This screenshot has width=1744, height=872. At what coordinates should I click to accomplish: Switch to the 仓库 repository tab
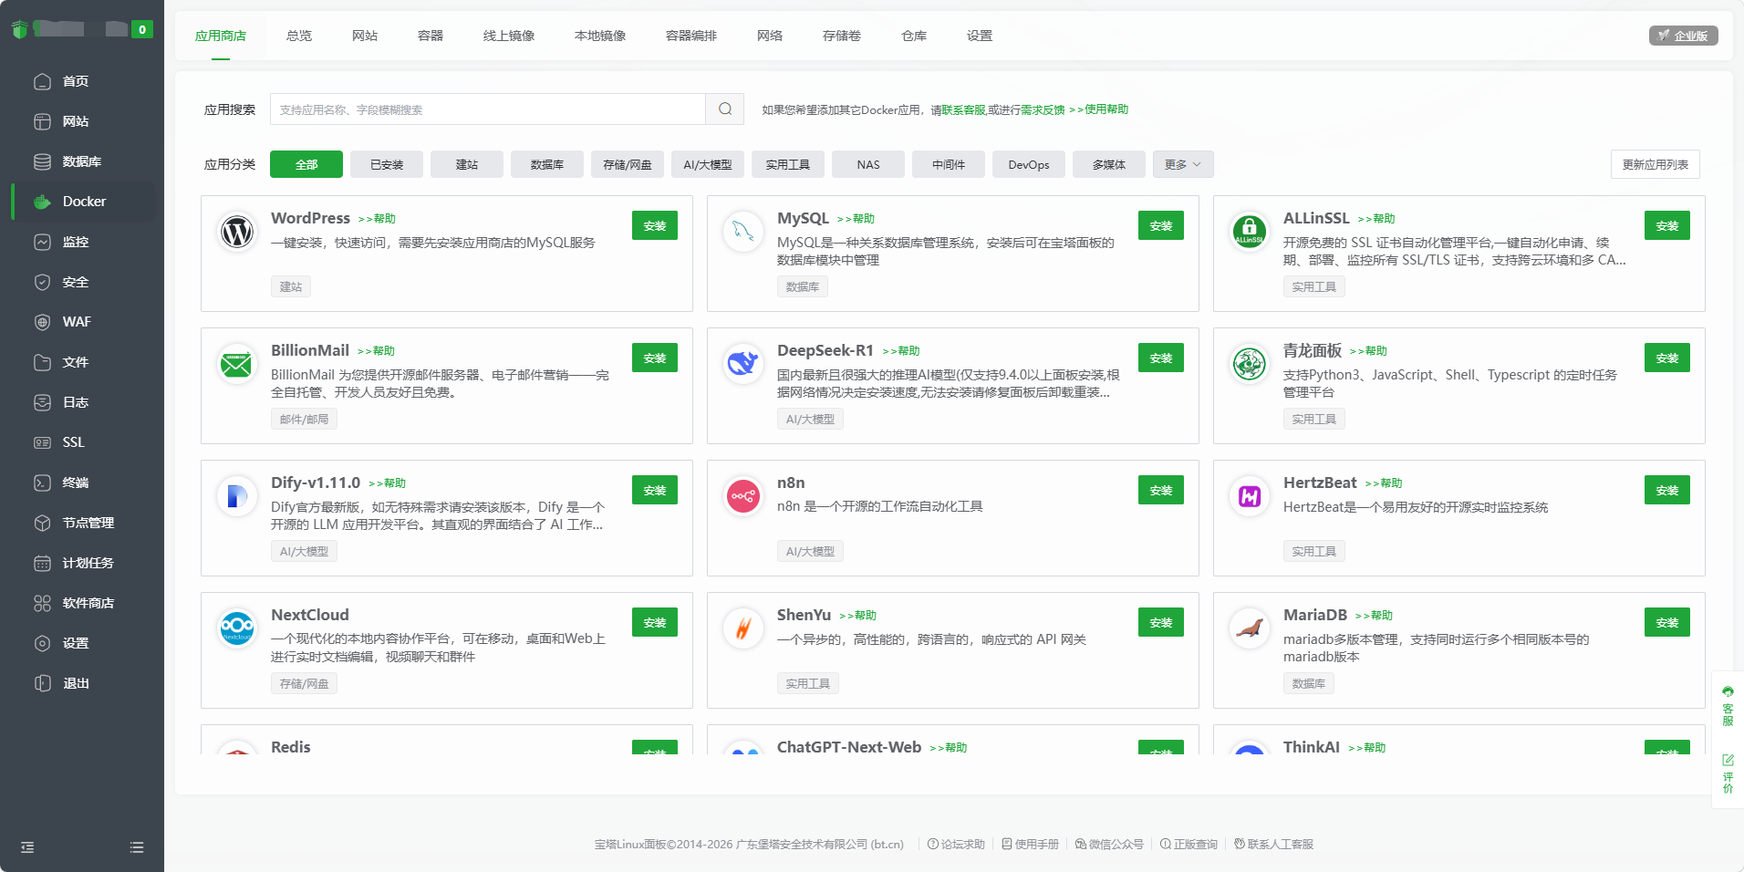914,36
